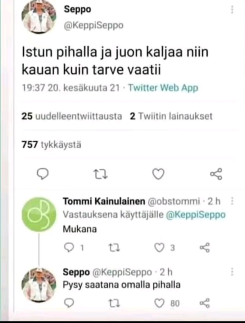This screenshot has height=323, width=245.
Task: Retweet the main tweet by Seppo
Action: [x=101, y=174]
